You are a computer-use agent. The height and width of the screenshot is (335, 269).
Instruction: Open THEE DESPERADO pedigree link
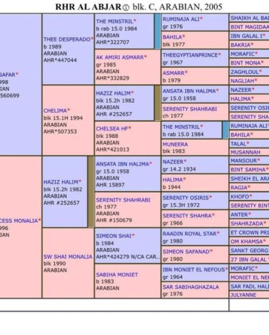[x=67, y=39]
